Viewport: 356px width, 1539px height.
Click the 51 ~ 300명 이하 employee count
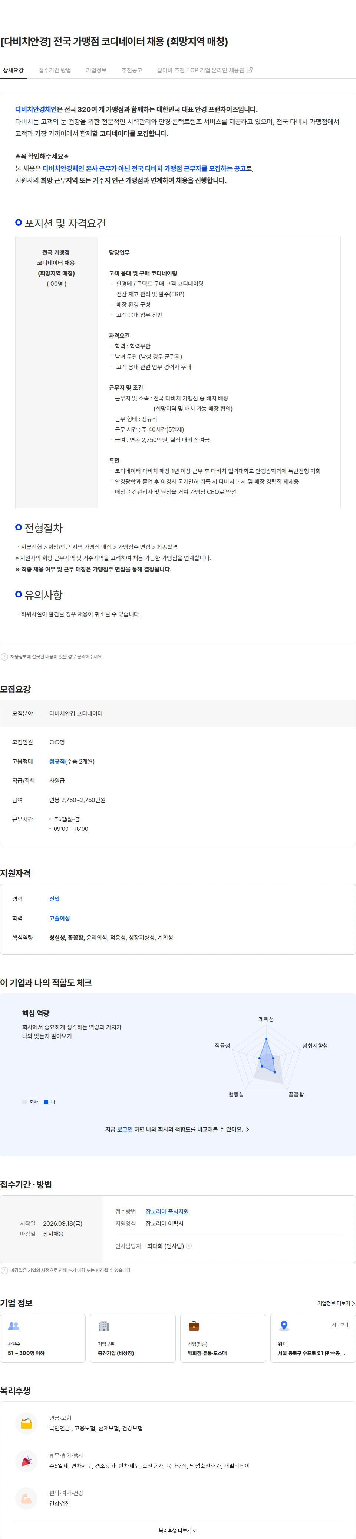click(26, 1353)
